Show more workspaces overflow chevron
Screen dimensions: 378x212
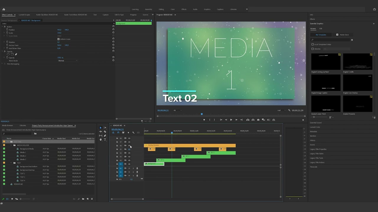[247, 9]
